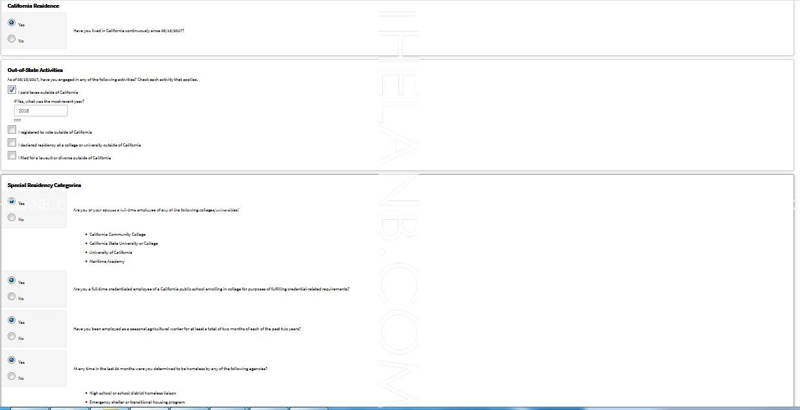
Task: Click the most recent year field showing 2018
Action: (41, 111)
